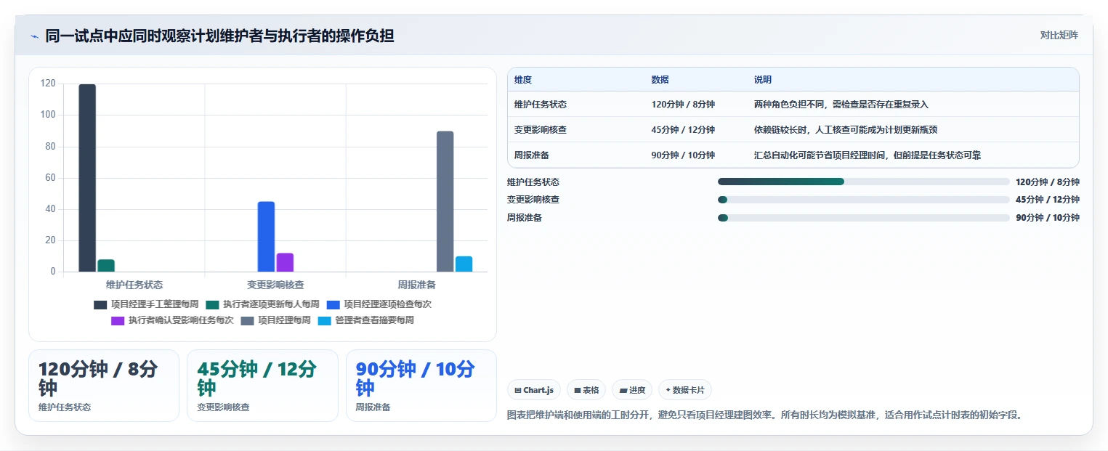The width and height of the screenshot is (1108, 451).
Task: Click the footer note 图表把维护端和使用端
Action: click(764, 415)
